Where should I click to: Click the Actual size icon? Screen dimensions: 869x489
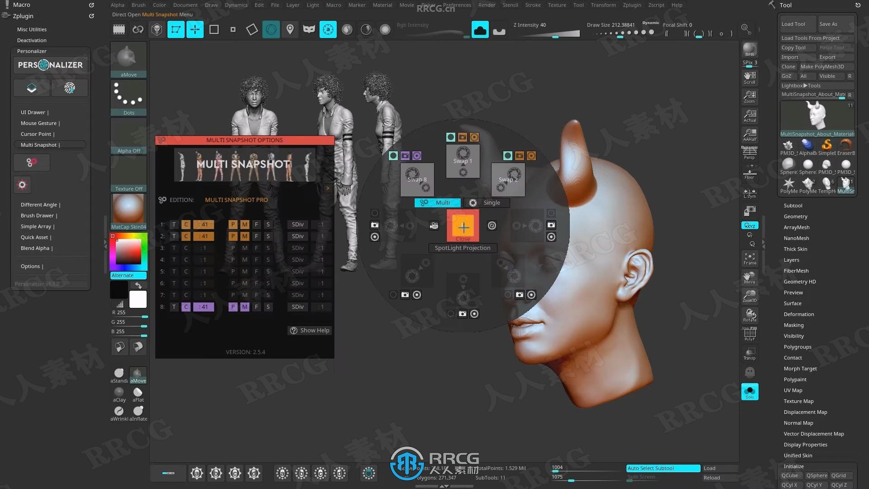coord(750,116)
